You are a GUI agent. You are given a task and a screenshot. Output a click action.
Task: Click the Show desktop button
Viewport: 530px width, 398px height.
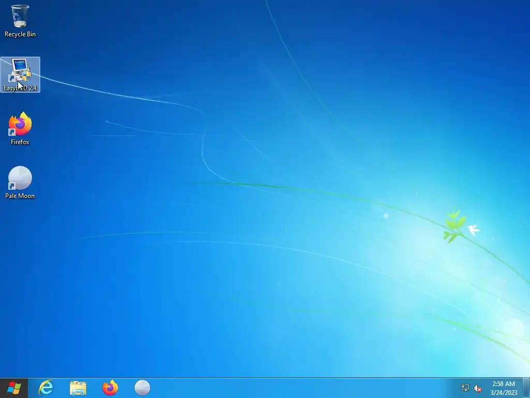point(526,388)
